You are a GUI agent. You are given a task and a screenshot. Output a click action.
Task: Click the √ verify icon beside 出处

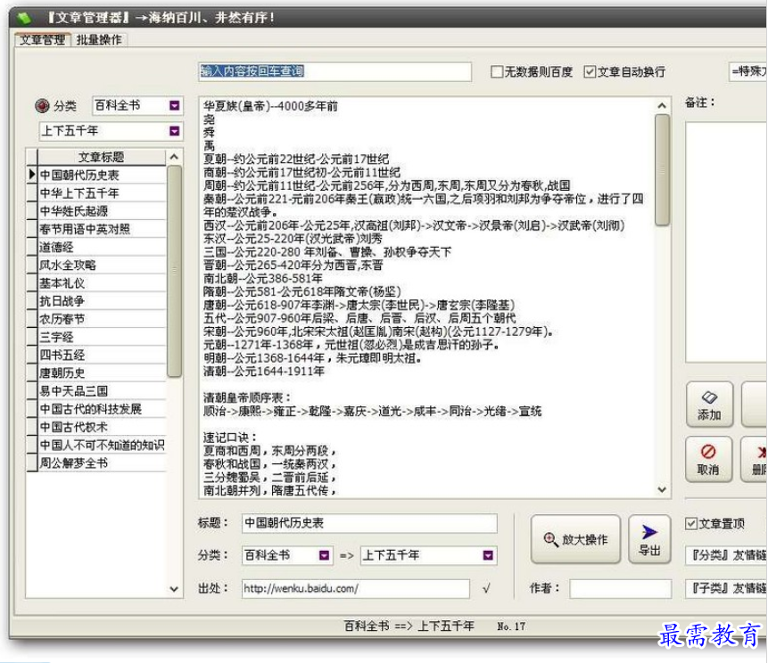tap(485, 588)
